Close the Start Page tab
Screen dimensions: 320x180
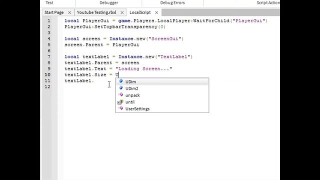pos(69,12)
